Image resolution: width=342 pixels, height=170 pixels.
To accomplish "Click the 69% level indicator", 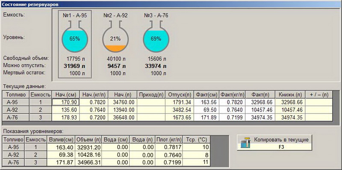I will click(156, 39).
